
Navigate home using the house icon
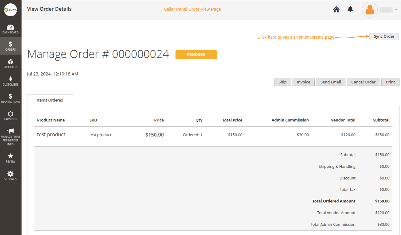pos(336,9)
